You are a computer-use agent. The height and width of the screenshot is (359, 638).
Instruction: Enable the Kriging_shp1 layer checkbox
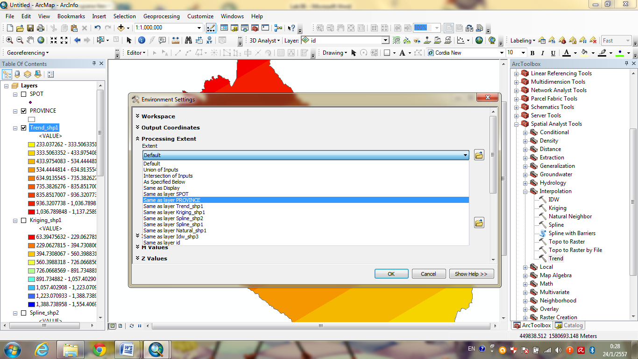point(23,220)
